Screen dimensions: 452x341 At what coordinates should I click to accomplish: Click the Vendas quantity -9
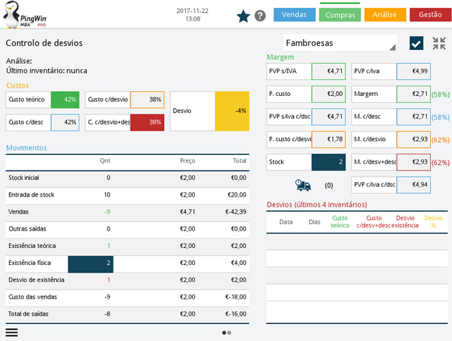(x=107, y=212)
